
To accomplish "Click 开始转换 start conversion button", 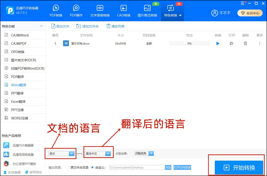I will point(239,168).
